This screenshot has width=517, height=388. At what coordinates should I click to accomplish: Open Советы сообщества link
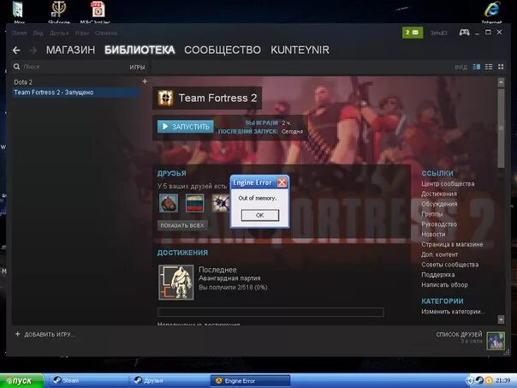pyautogui.click(x=449, y=265)
